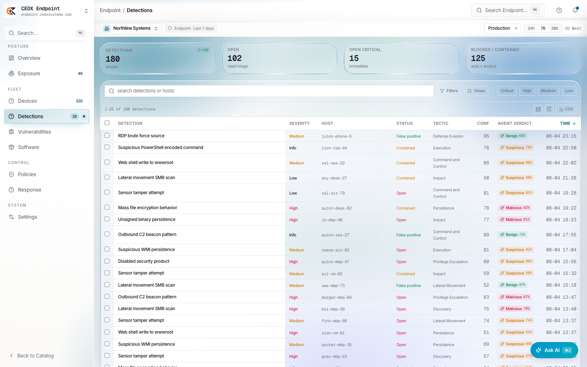Check Web shell write row for val-xps-22

tap(107, 162)
